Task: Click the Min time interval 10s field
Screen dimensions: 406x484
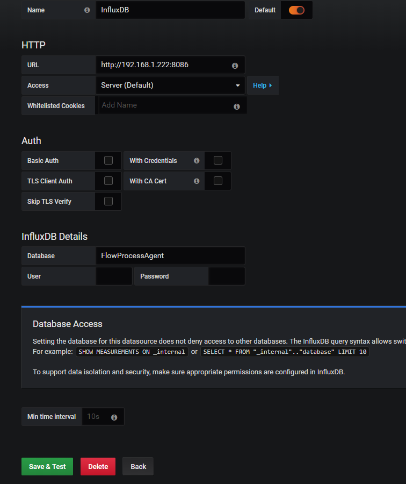Action: tap(103, 416)
